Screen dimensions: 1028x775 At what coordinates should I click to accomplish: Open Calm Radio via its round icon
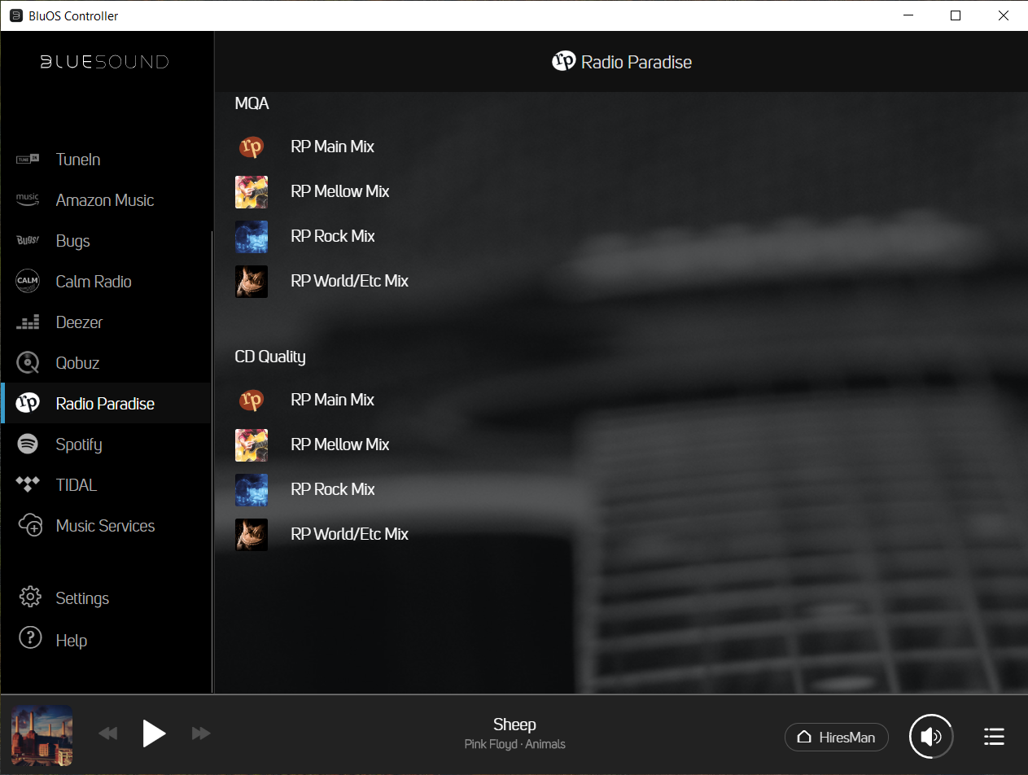pyautogui.click(x=28, y=282)
